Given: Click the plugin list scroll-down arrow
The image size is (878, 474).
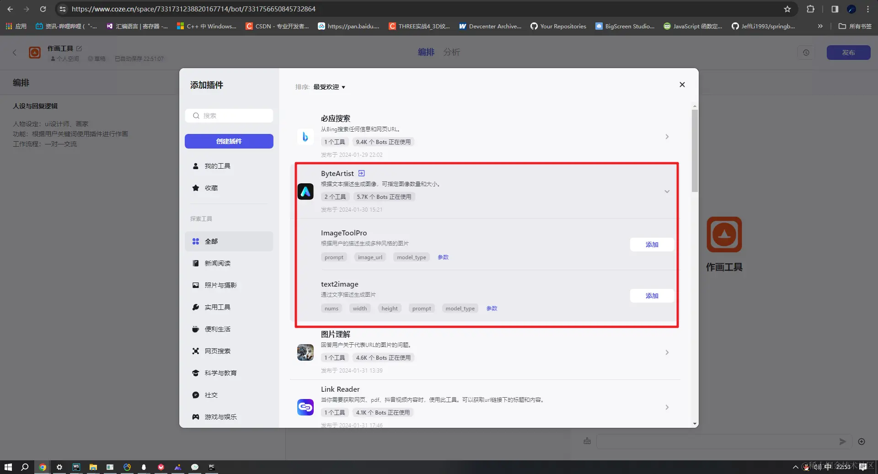Looking at the screenshot, I should pos(695,424).
